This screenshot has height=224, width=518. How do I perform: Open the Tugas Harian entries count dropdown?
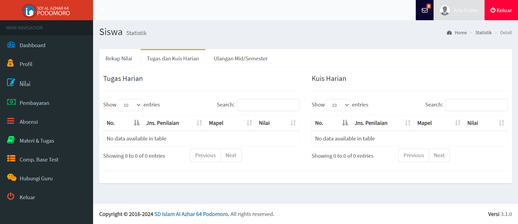(x=130, y=105)
